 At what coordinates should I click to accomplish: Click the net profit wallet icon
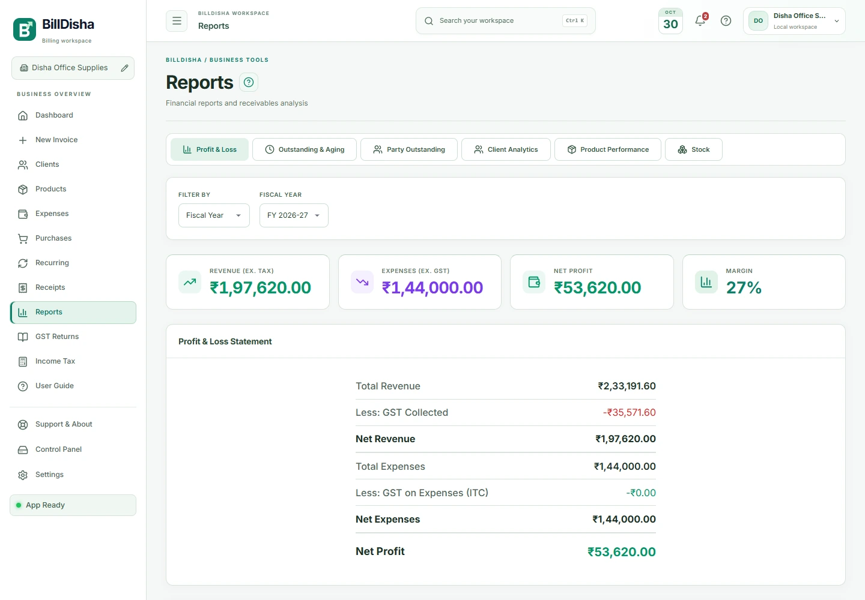(534, 282)
